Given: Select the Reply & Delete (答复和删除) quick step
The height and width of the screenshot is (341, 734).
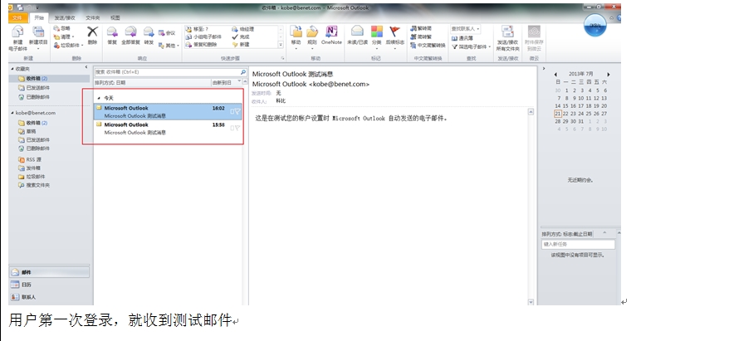Looking at the screenshot, I should (201, 45).
